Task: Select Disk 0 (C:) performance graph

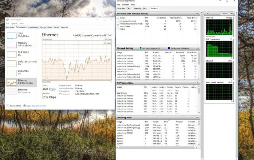Action: 11,54
